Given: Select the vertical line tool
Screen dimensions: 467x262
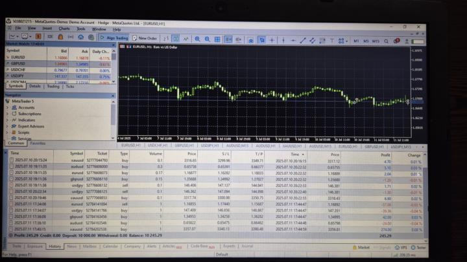Looking at the screenshot, I should pos(283,40).
